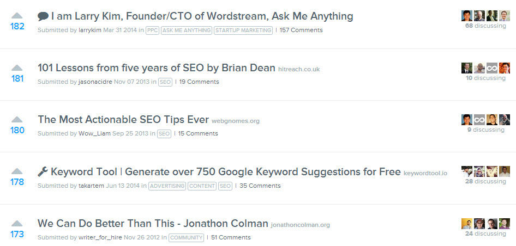Viewport: 516px width, 246px height.
Task: View the 51 Comments thread
Action: point(231,238)
